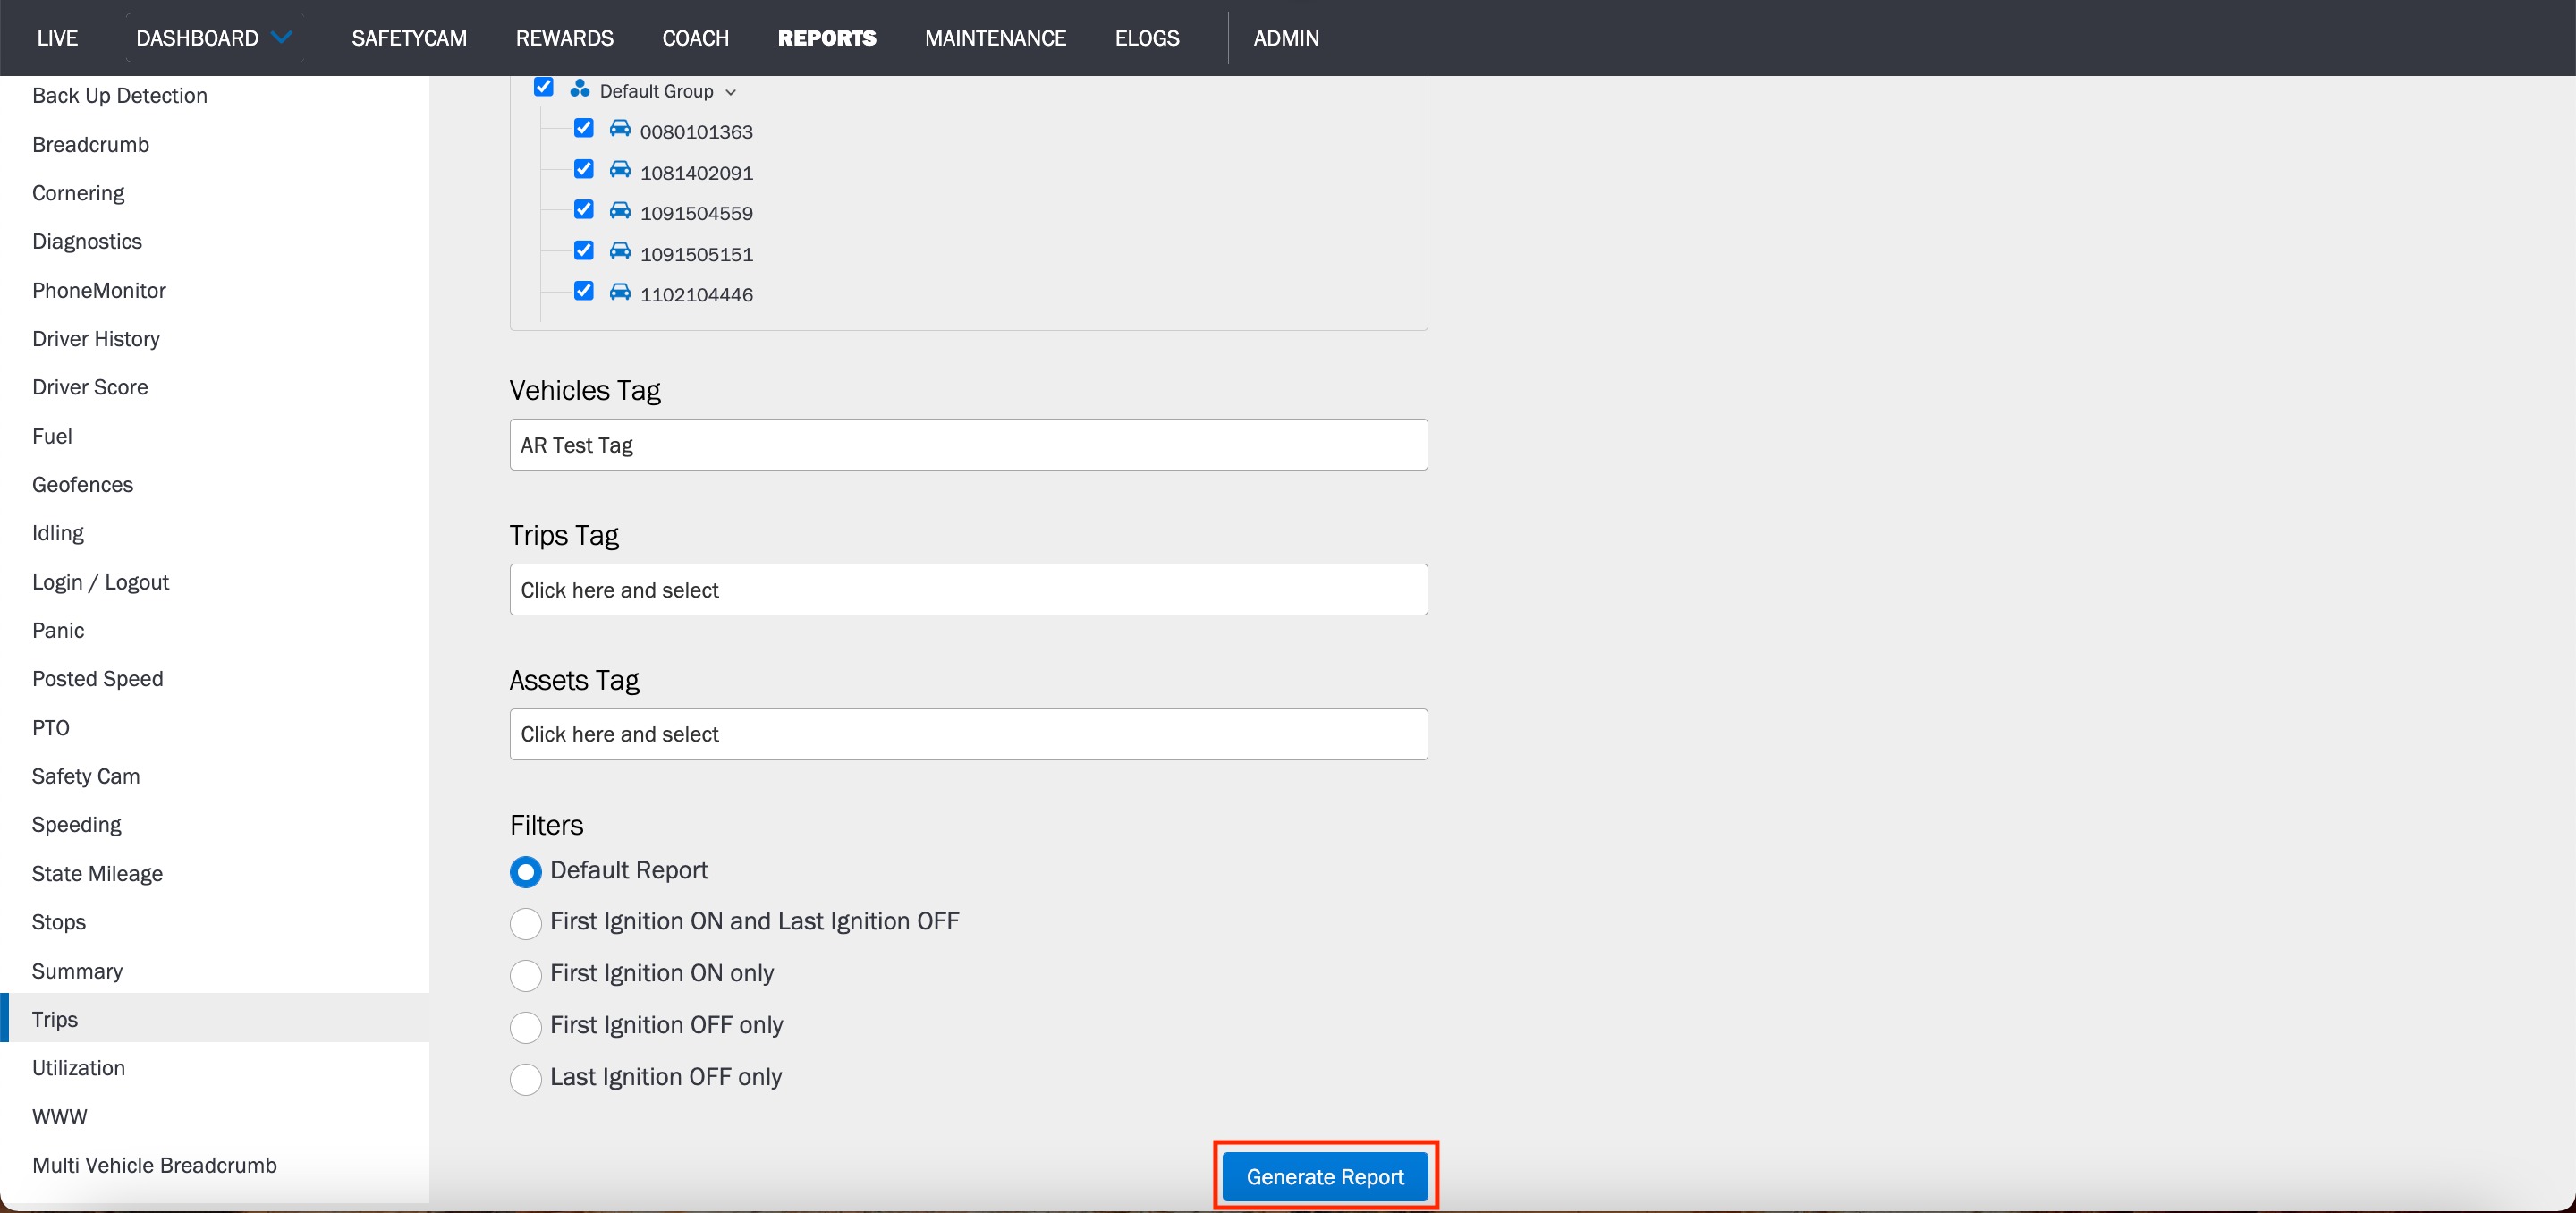Open the Cornering report

click(78, 193)
